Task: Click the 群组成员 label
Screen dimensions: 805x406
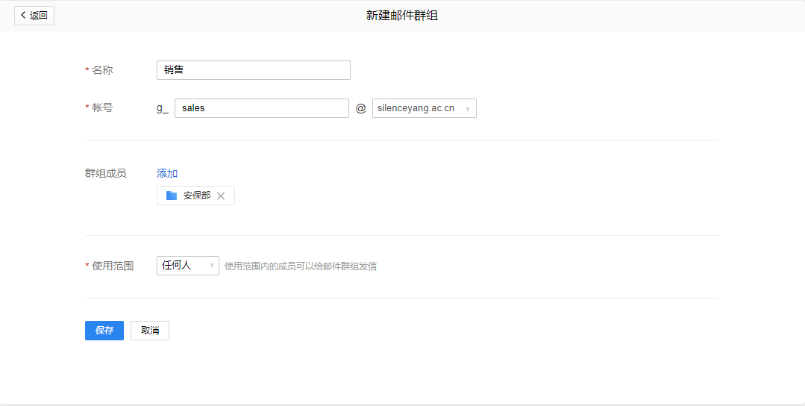Action: pos(105,173)
